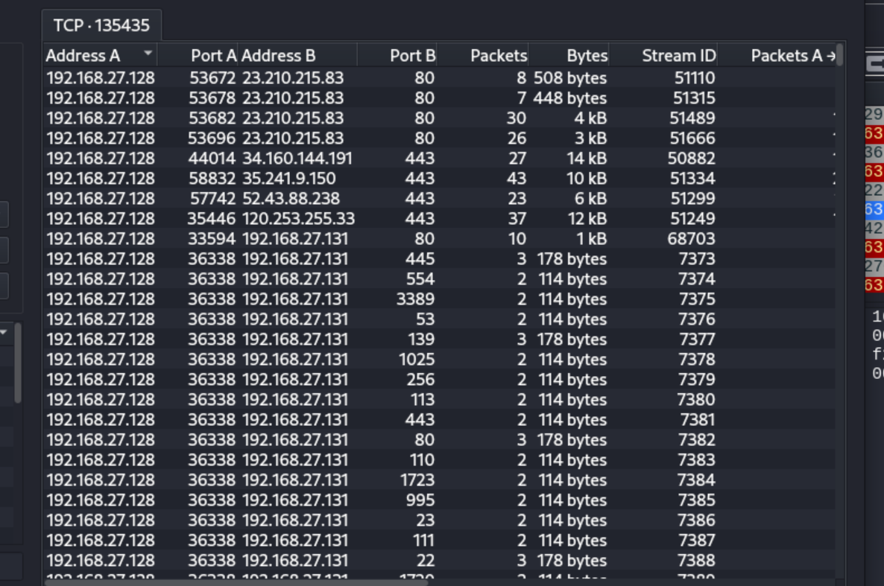Click Address B 120.253.255.33 cell
The image size is (884, 586).
coord(298,219)
